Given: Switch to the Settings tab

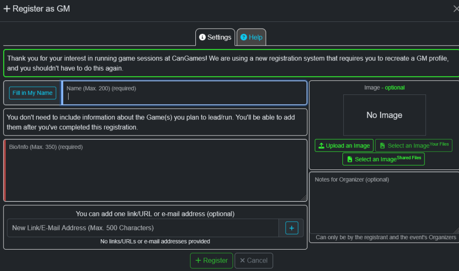Looking at the screenshot, I should pyautogui.click(x=215, y=37).
